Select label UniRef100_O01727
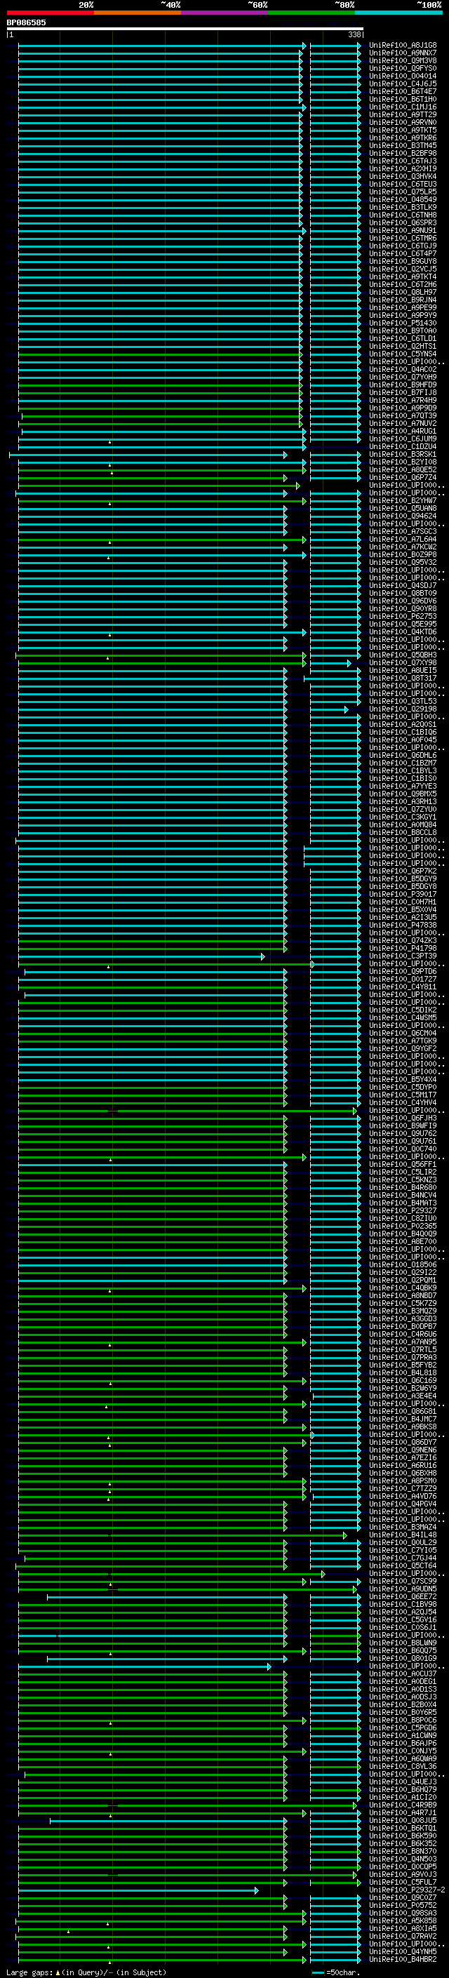Screen dimensions: 449x1978 pos(402,979)
